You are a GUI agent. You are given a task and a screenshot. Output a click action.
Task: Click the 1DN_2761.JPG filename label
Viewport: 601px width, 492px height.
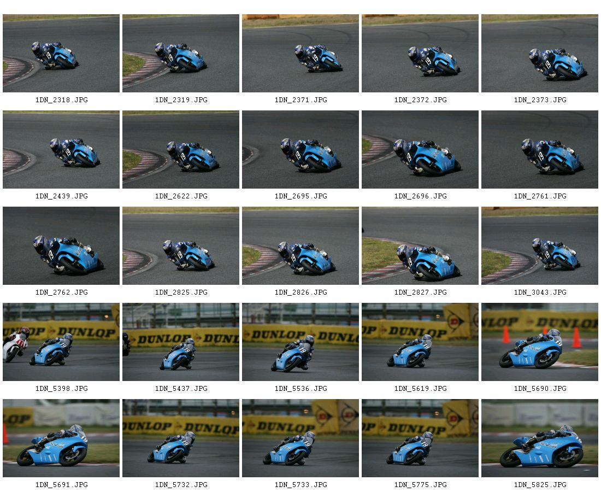coord(540,196)
